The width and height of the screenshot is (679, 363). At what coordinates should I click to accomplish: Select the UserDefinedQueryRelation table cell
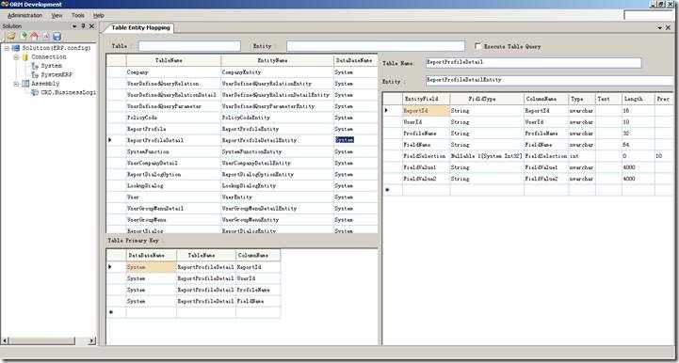(173, 84)
